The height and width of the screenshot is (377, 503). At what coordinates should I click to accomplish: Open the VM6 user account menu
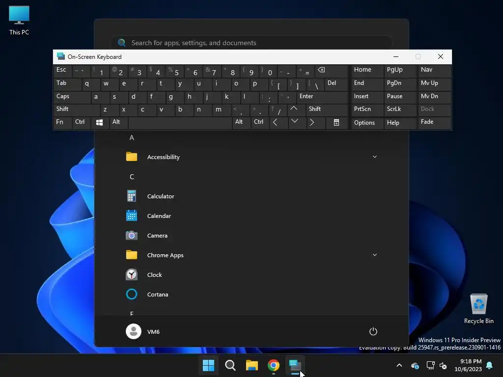pos(143,331)
